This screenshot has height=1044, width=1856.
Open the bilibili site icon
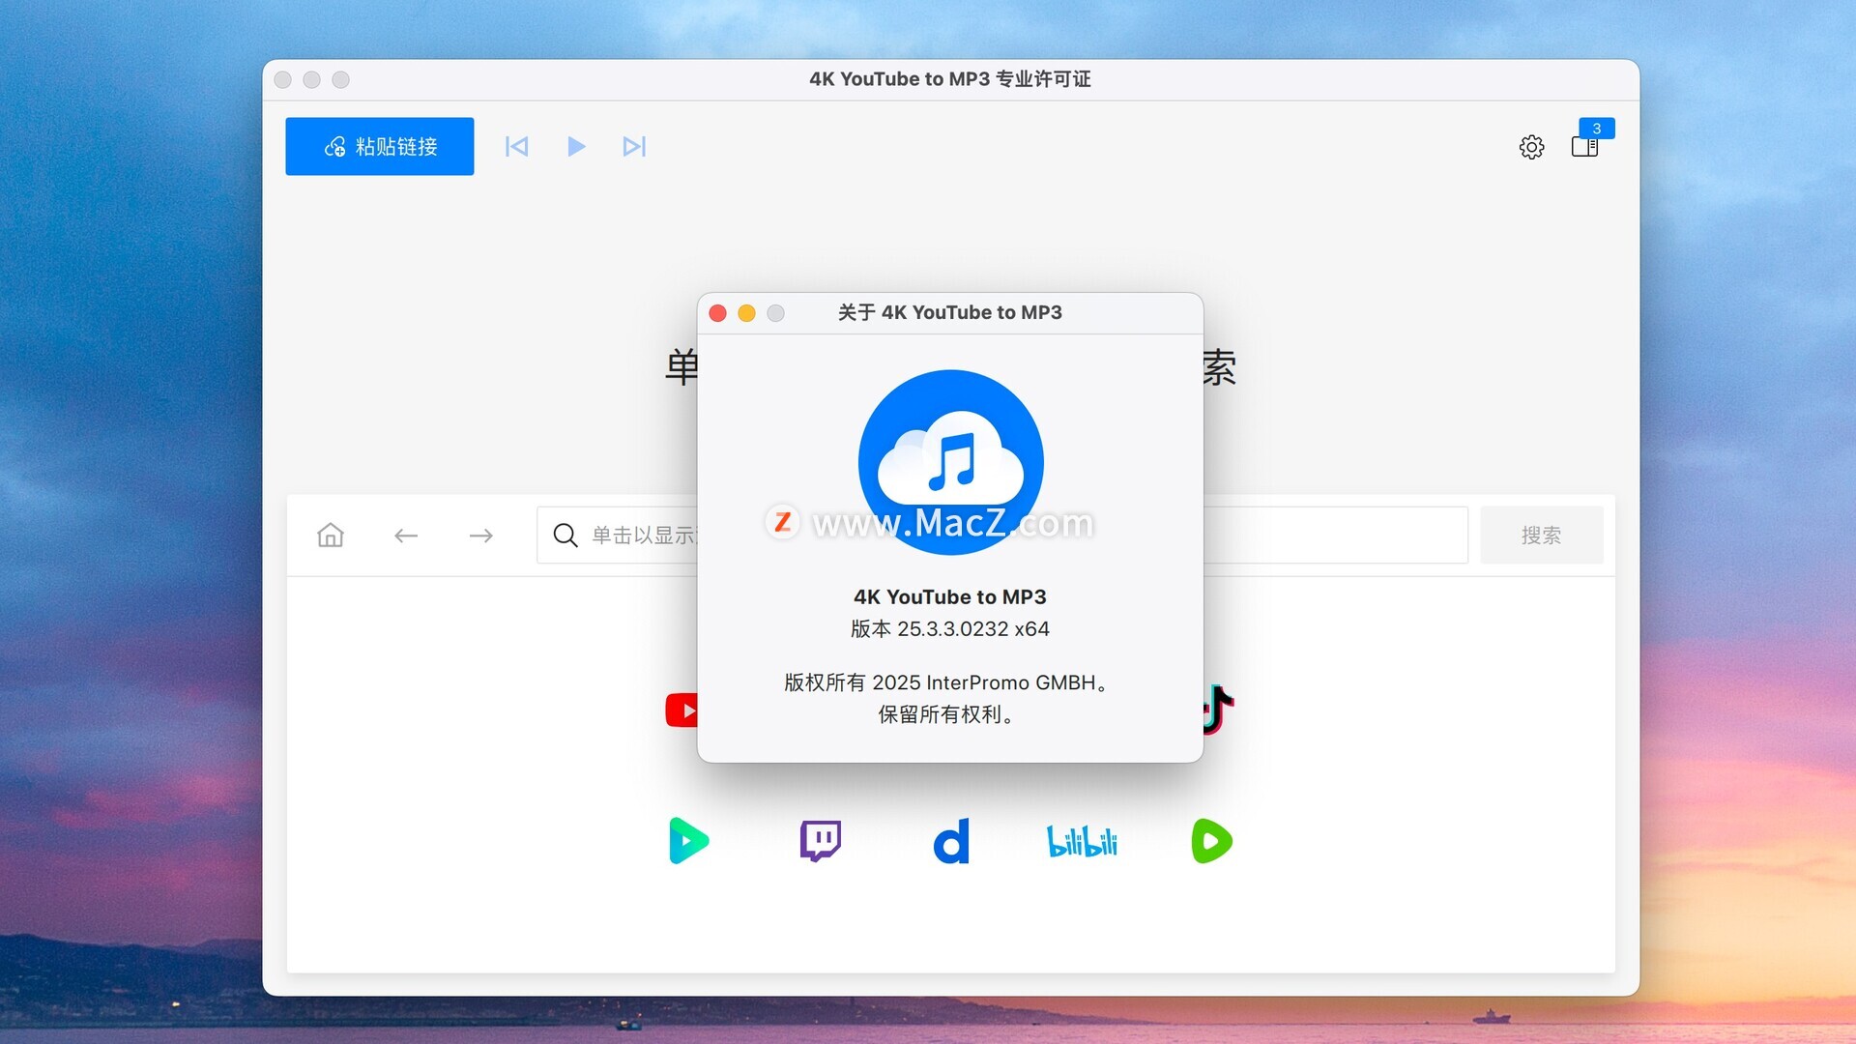click(1082, 841)
